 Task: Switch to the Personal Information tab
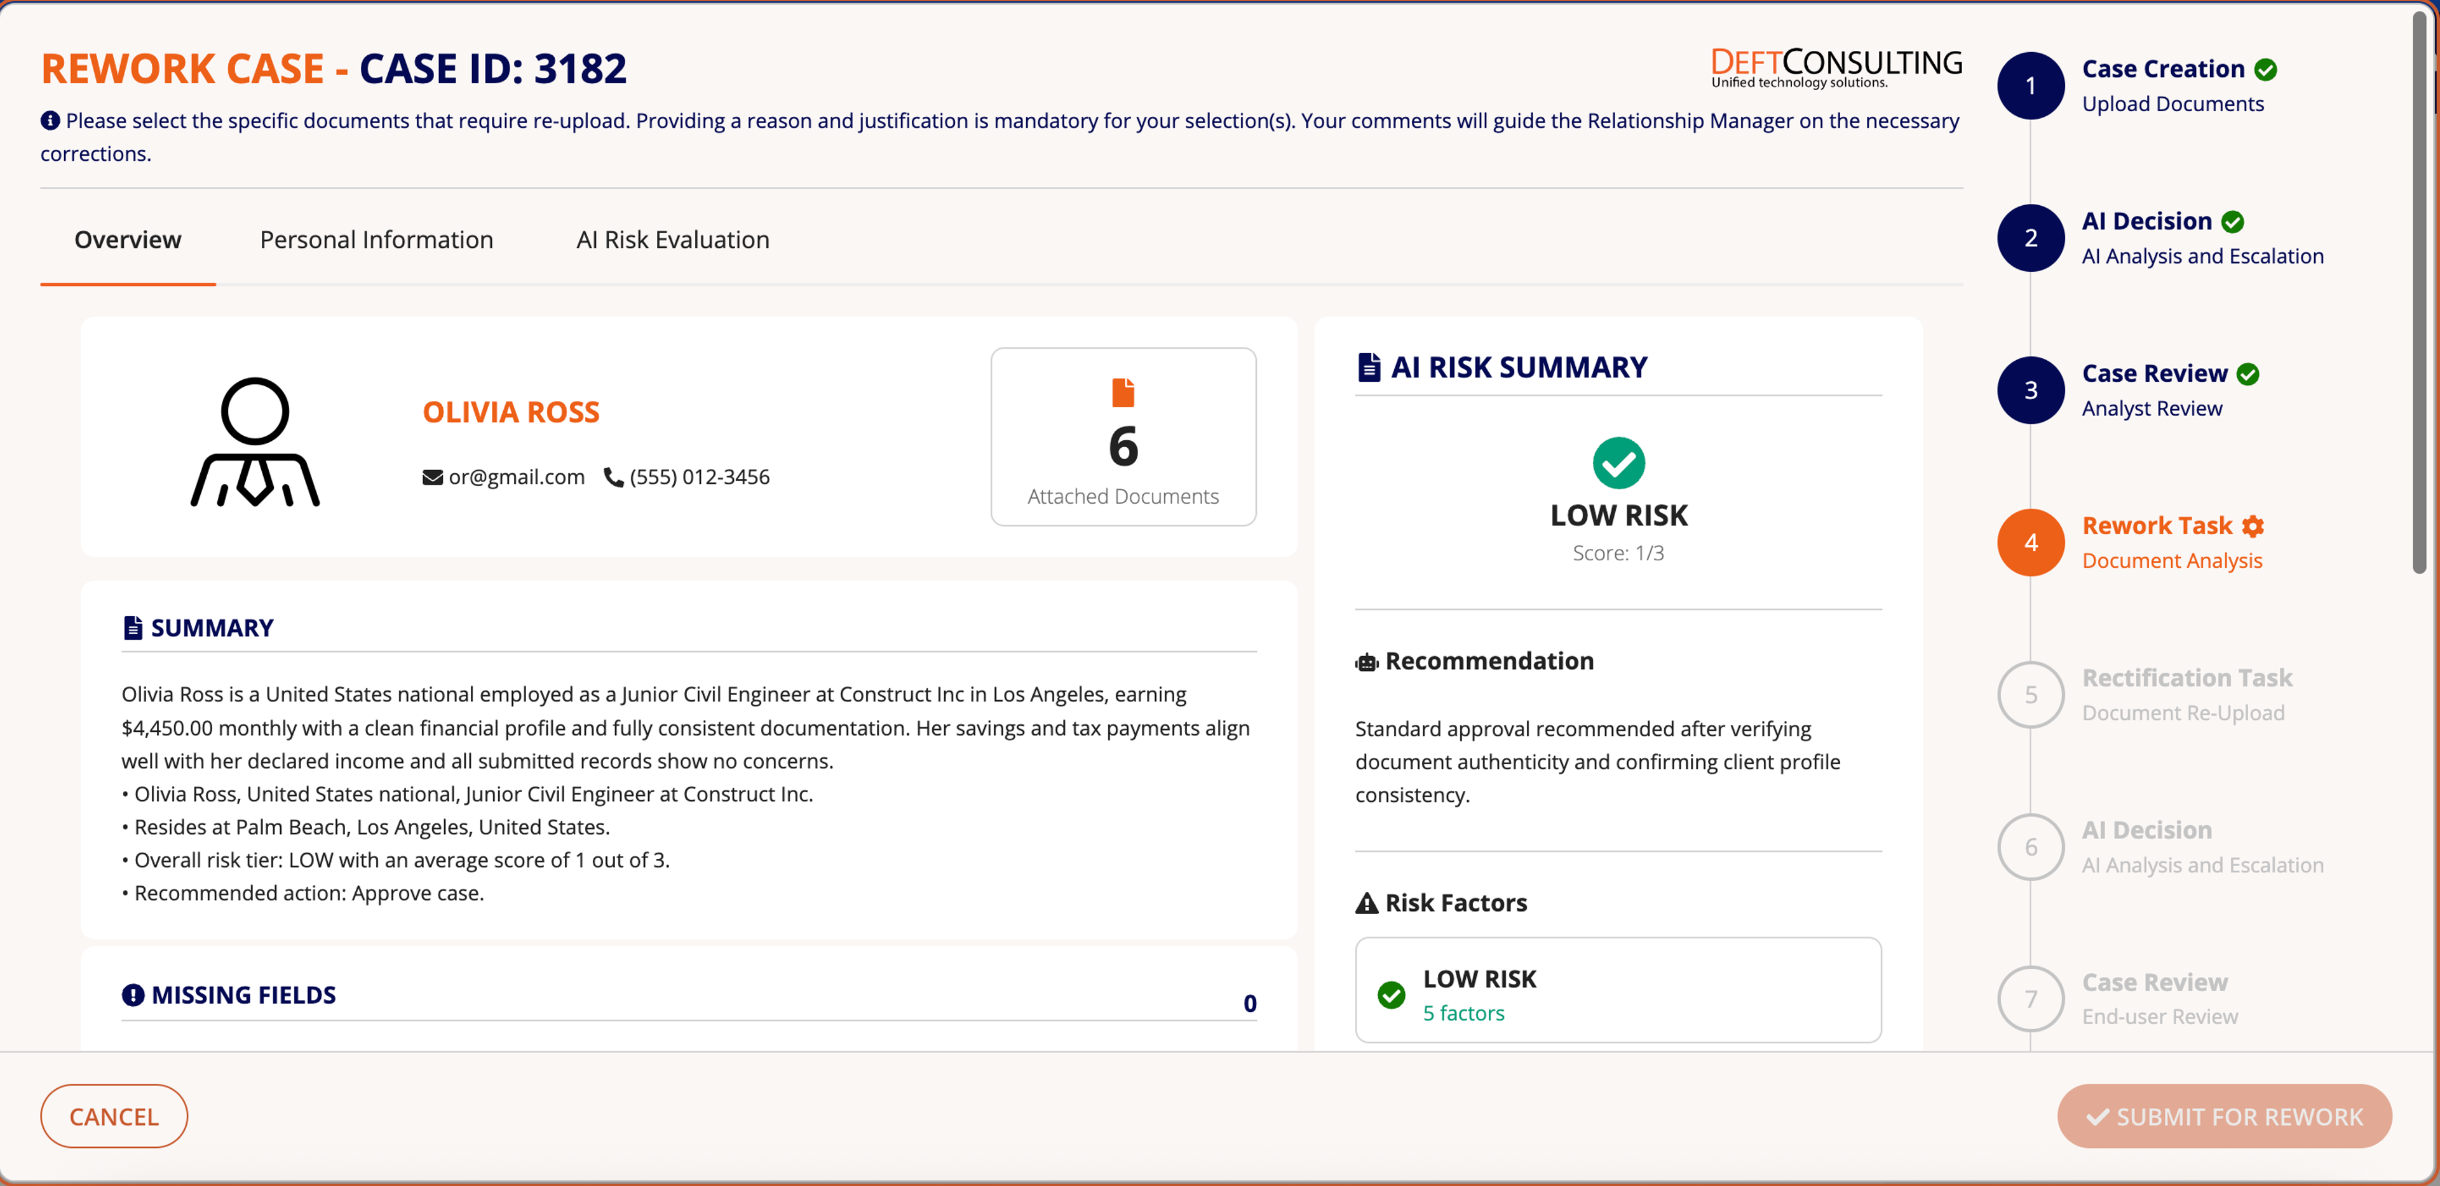(x=376, y=239)
